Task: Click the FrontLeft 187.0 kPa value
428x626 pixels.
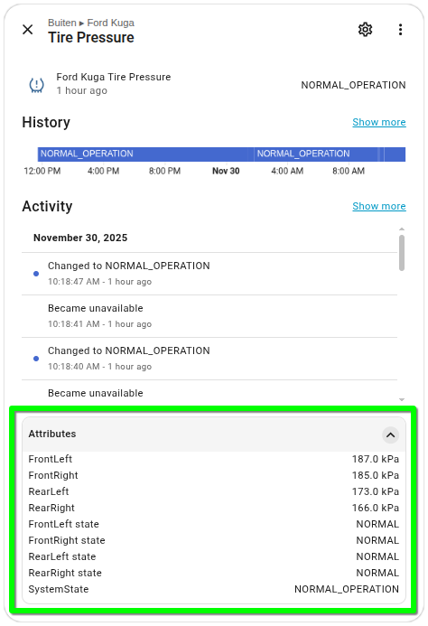Action: tap(376, 459)
